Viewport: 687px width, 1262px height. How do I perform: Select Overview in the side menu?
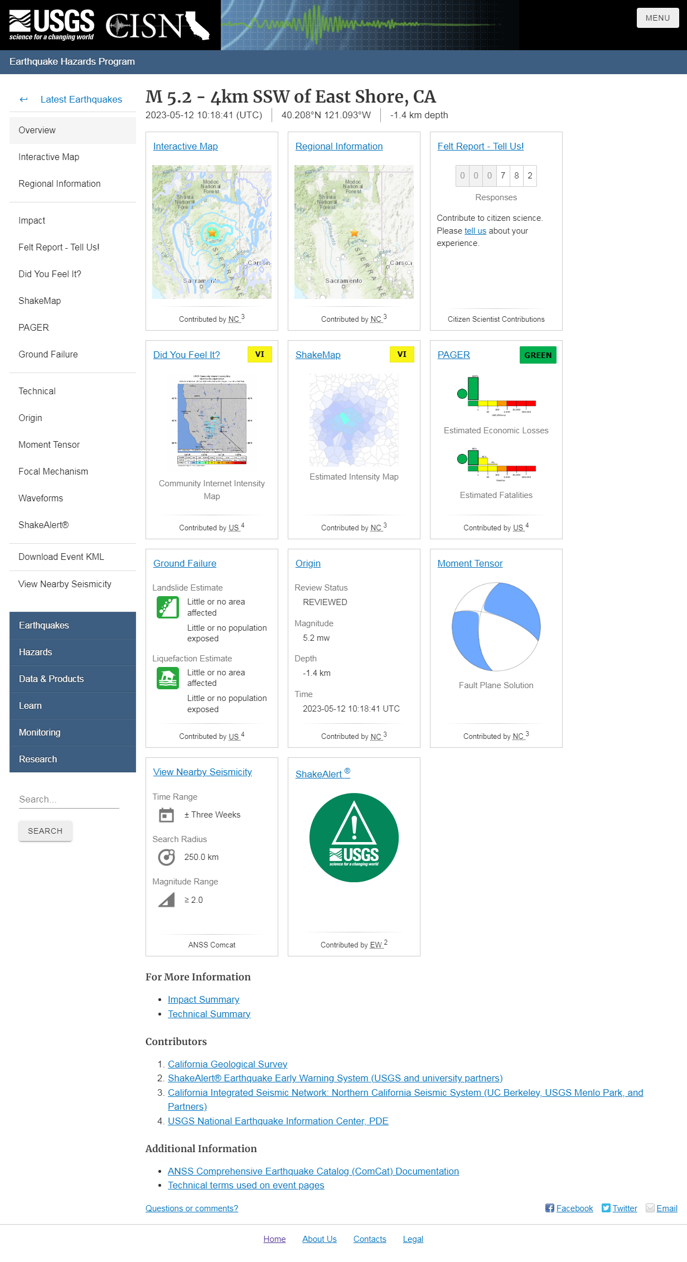tap(72, 130)
